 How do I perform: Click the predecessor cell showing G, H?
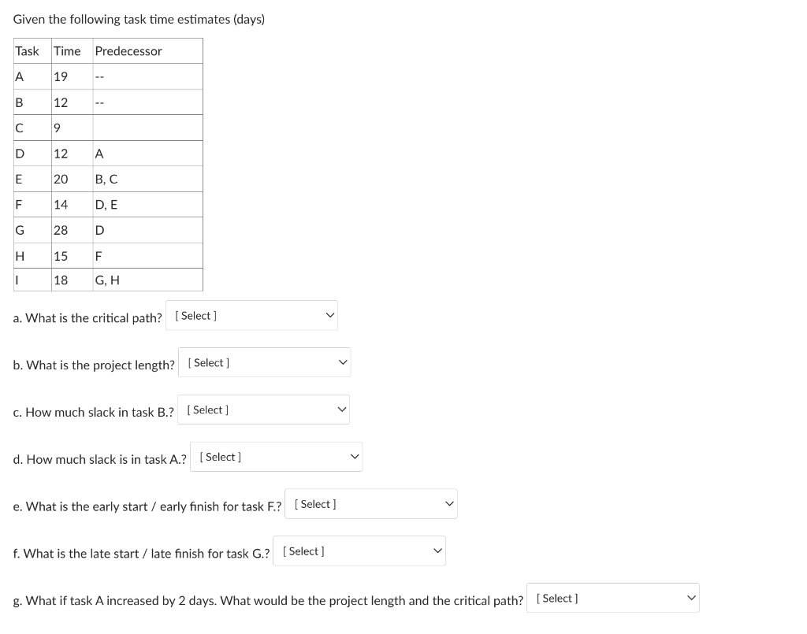[x=106, y=280]
